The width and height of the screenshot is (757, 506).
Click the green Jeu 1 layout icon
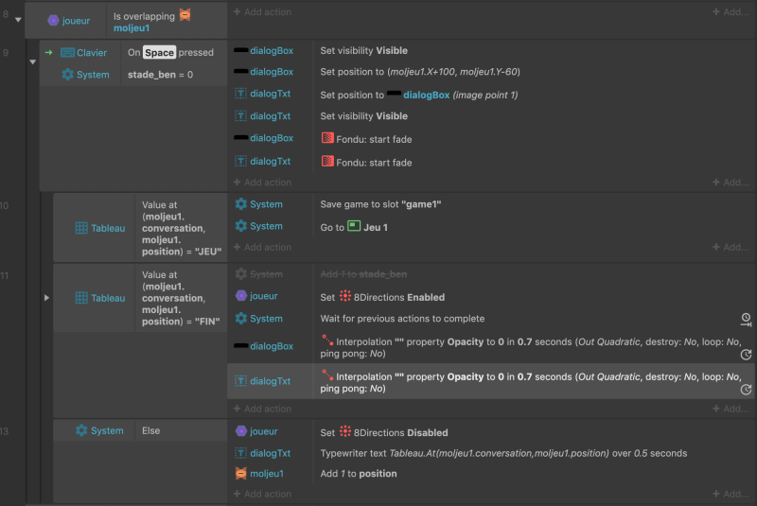354,226
